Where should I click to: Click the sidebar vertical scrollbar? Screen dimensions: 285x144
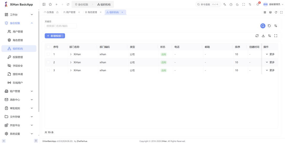click(39, 61)
